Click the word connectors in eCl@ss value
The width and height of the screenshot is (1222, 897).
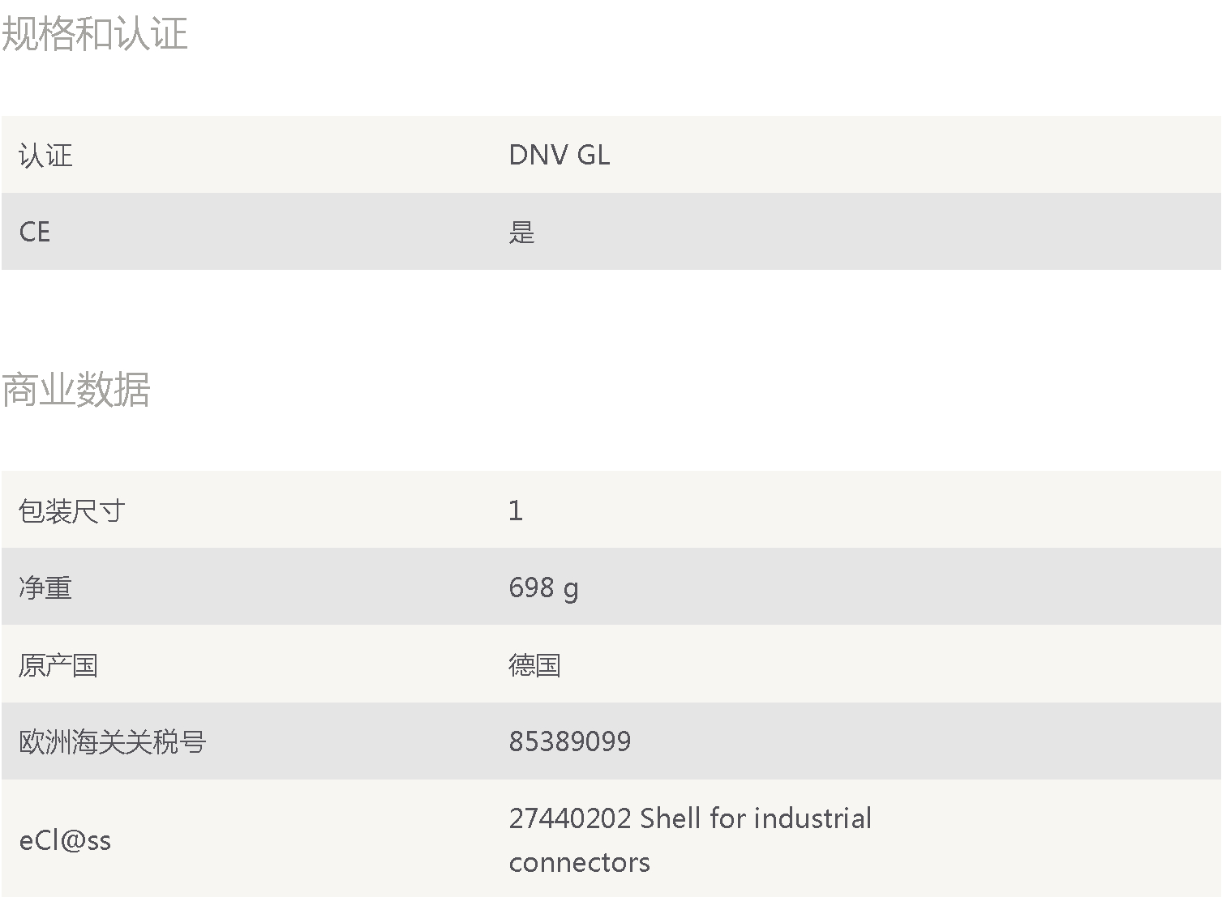[580, 863]
